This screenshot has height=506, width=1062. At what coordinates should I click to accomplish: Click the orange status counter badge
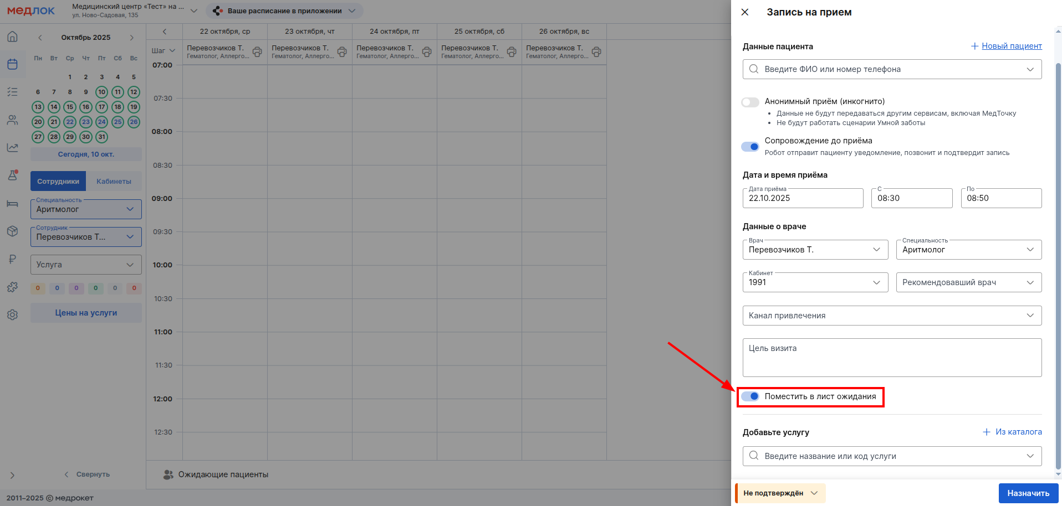(x=38, y=288)
